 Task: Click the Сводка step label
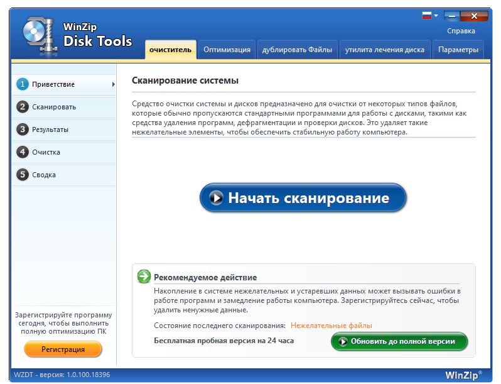point(44,175)
